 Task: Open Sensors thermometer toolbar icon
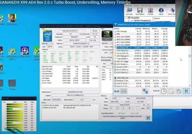(x=150, y=12)
